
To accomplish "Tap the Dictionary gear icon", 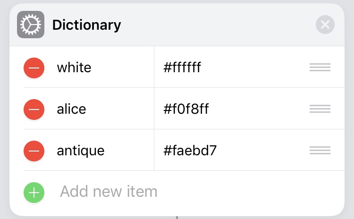I will (31, 25).
